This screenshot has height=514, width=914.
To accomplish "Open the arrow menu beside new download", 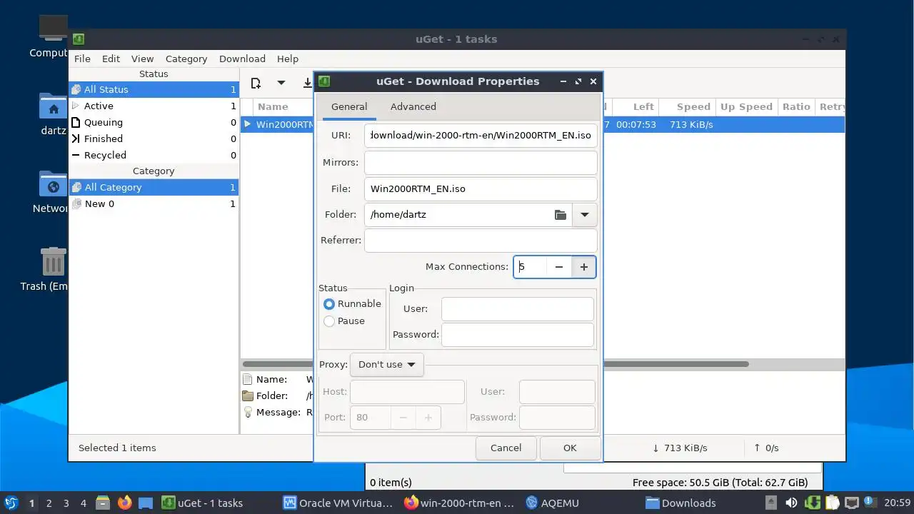I will pyautogui.click(x=281, y=83).
